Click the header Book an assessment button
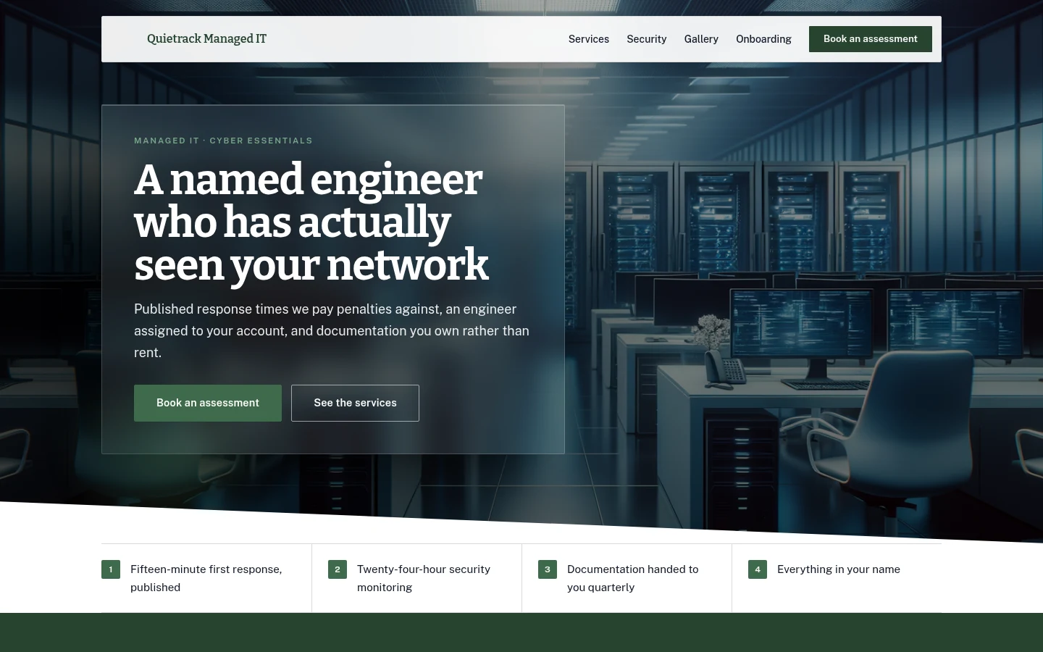 870,39
